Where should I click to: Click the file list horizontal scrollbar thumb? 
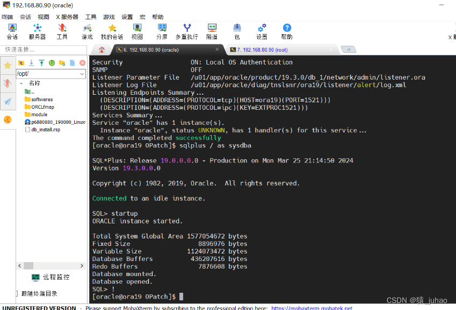click(28, 266)
